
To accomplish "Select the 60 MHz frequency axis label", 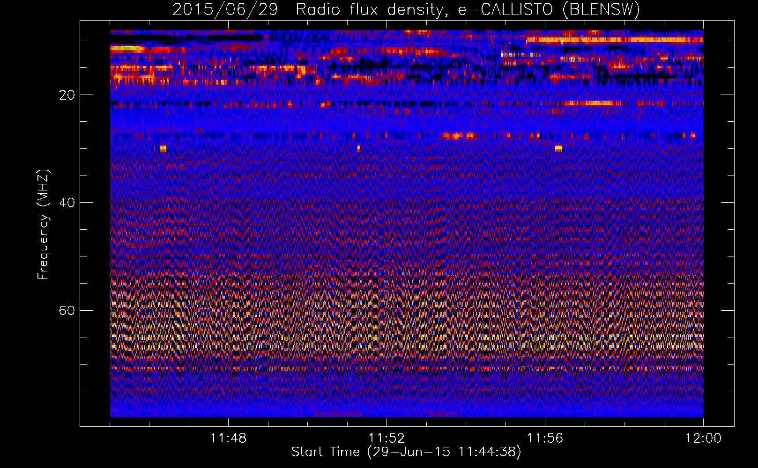I will click(x=67, y=311).
